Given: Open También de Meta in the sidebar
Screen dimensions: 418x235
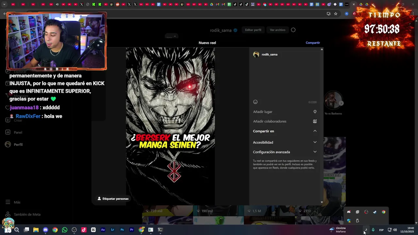Looking at the screenshot, I should tap(23, 214).
